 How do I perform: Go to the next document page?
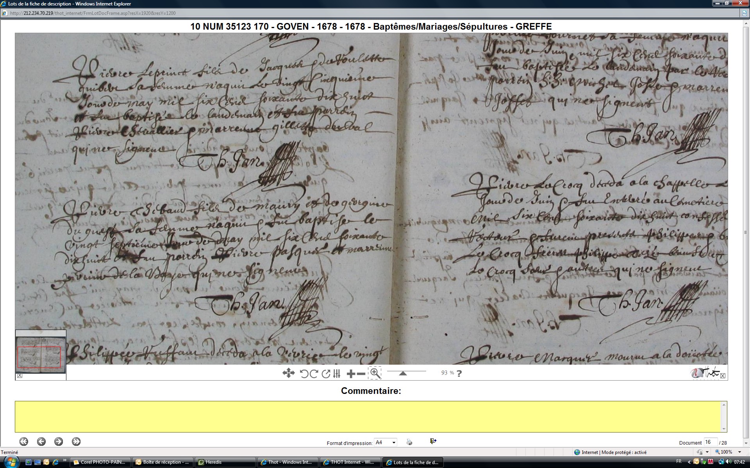59,441
